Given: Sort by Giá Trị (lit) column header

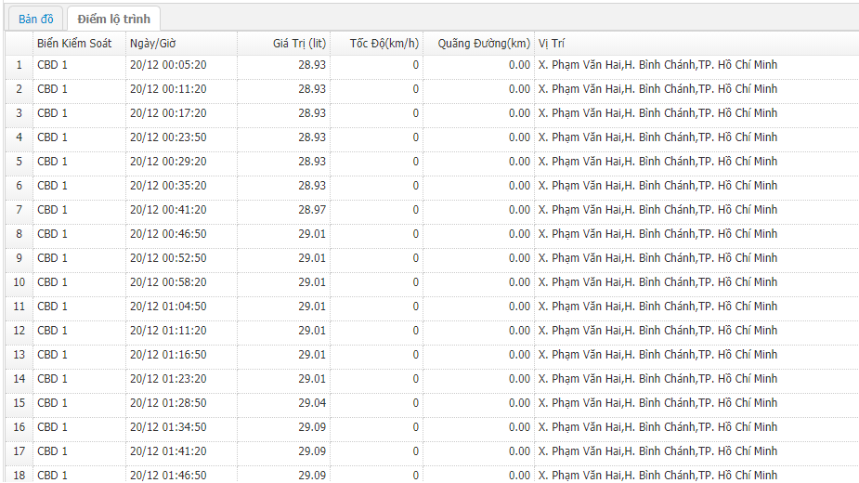Looking at the screenshot, I should pos(299,44).
